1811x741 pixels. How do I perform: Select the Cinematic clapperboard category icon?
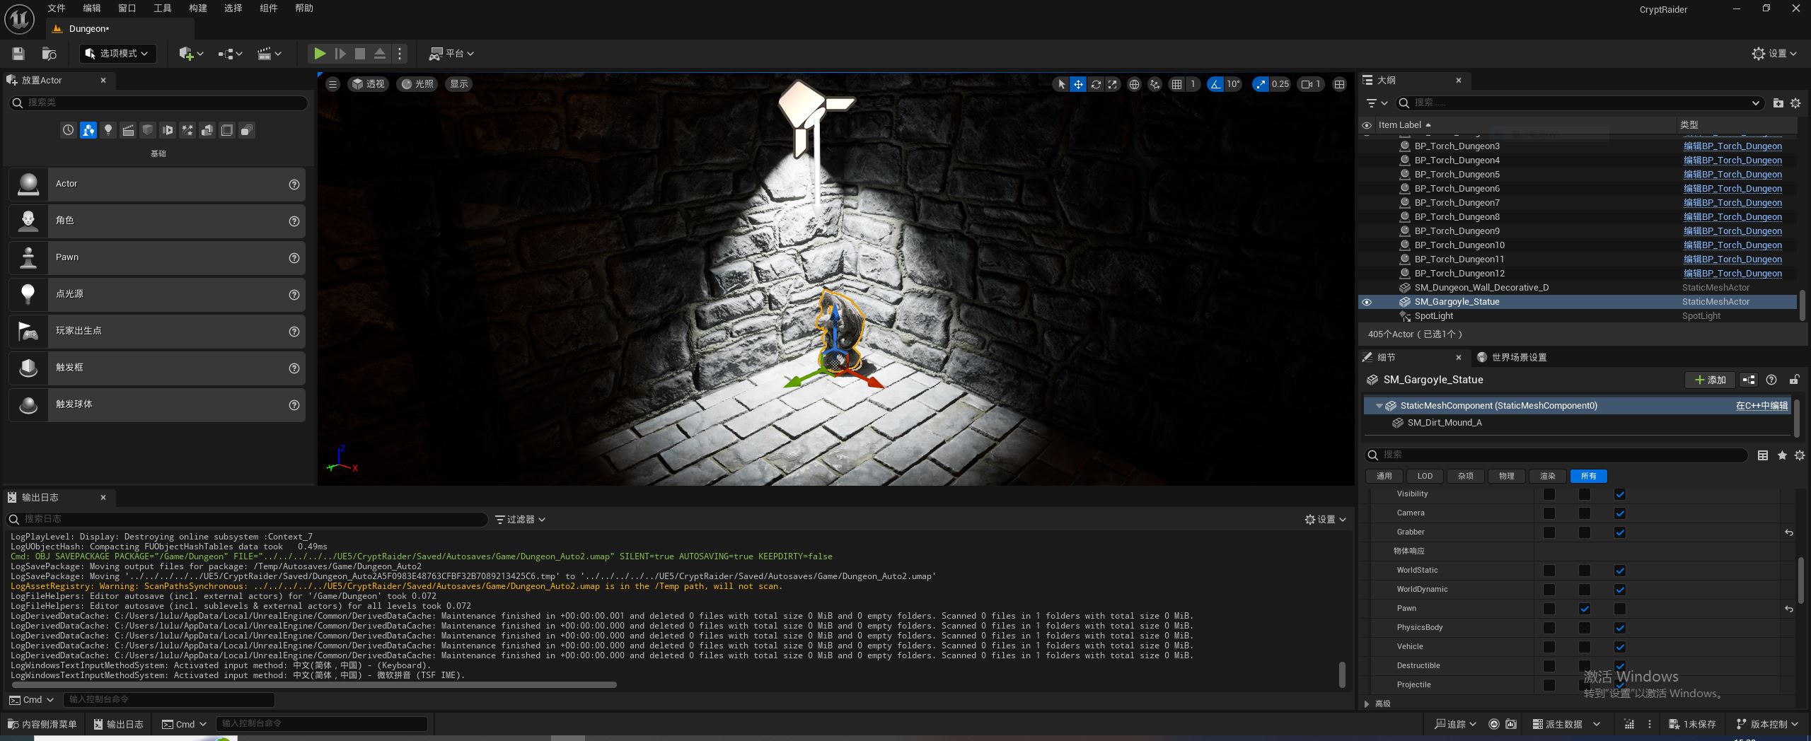[128, 130]
